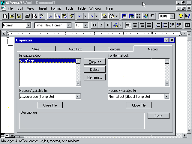
Task: Click the Organizer help question button
Action: pyautogui.click(x=166, y=40)
